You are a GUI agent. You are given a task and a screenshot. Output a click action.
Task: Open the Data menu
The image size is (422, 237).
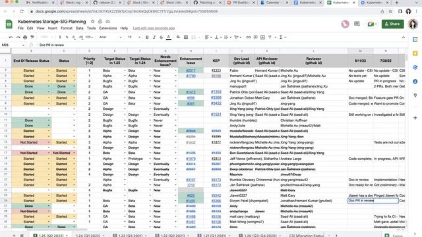[x=79, y=28]
